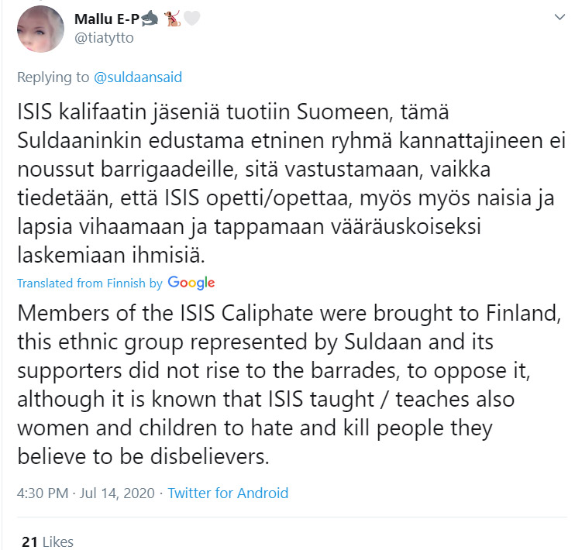Click the dog emoji in the name

coord(172,19)
